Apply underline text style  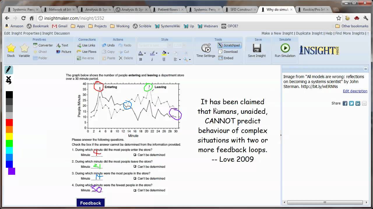[164, 59]
